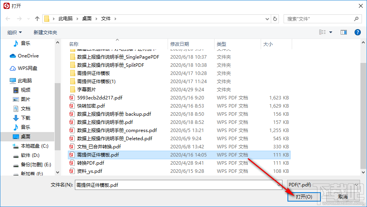Click PDF icon of 资料_ys.pdf

72,171
